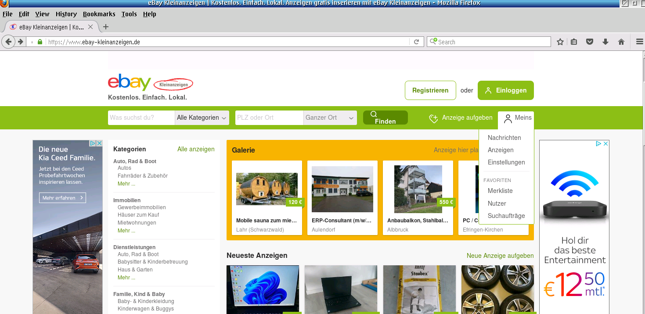Click AdChoices icon on Kia ad
Viewport: 645px width, 314px height.
point(93,143)
